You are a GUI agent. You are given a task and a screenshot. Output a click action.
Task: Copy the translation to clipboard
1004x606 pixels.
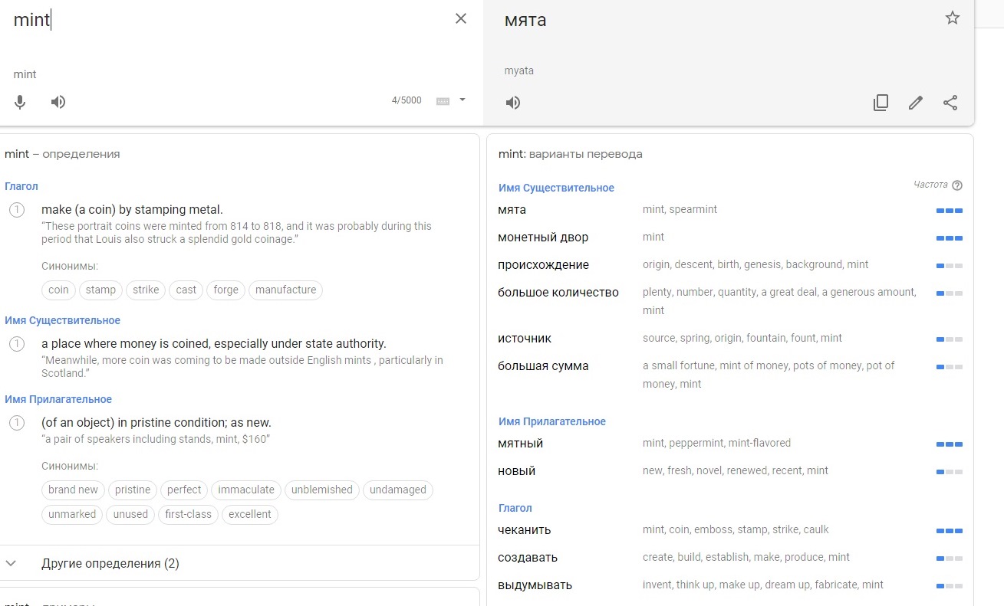[x=881, y=103]
